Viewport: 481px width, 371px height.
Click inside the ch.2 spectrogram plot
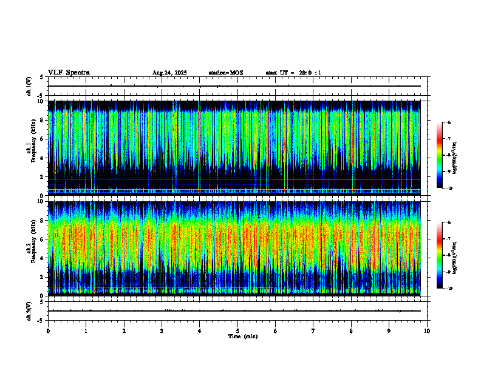(234, 249)
